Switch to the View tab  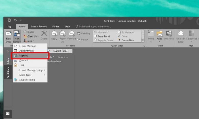(67, 27)
